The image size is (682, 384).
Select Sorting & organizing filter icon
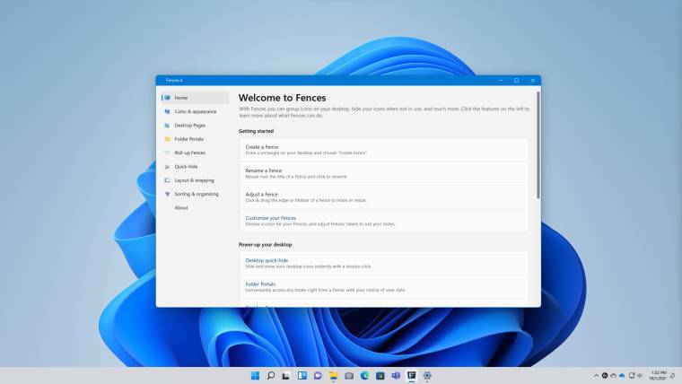167,194
